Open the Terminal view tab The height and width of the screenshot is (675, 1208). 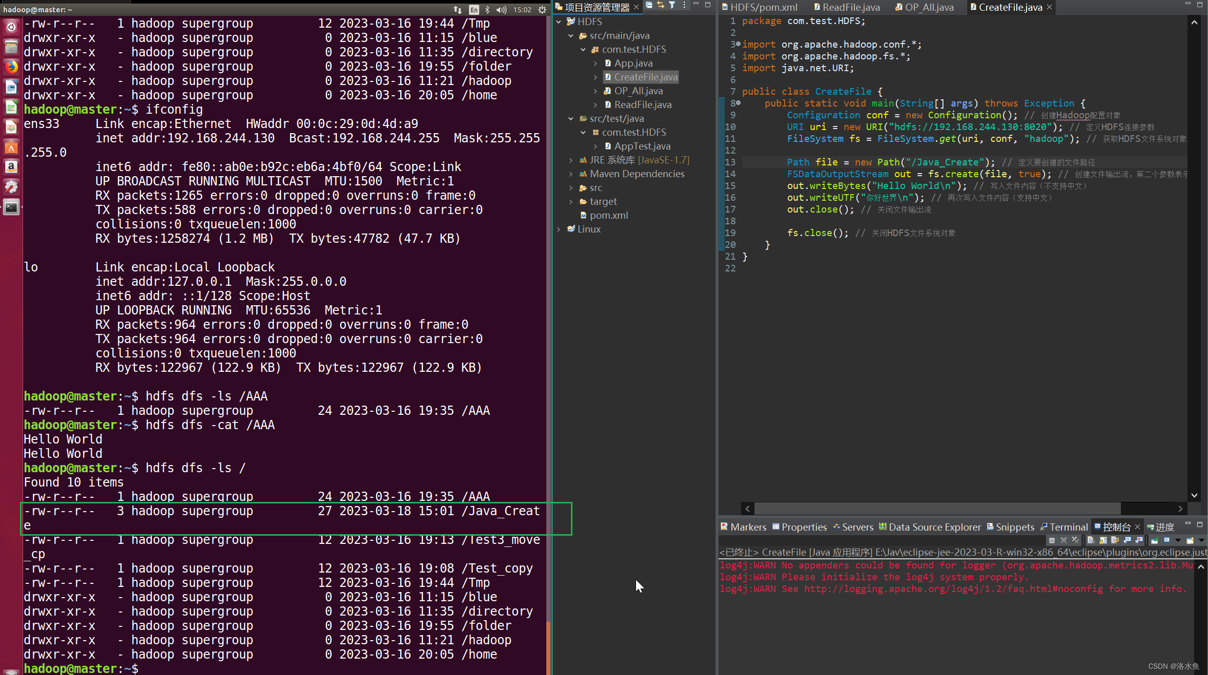[1063, 527]
